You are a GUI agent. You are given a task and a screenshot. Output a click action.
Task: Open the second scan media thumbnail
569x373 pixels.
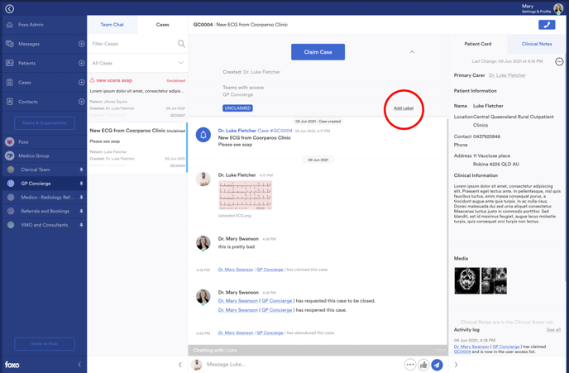click(494, 281)
